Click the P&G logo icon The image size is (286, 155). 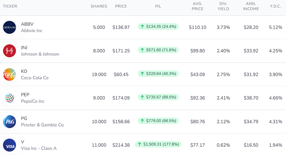coord(10,121)
